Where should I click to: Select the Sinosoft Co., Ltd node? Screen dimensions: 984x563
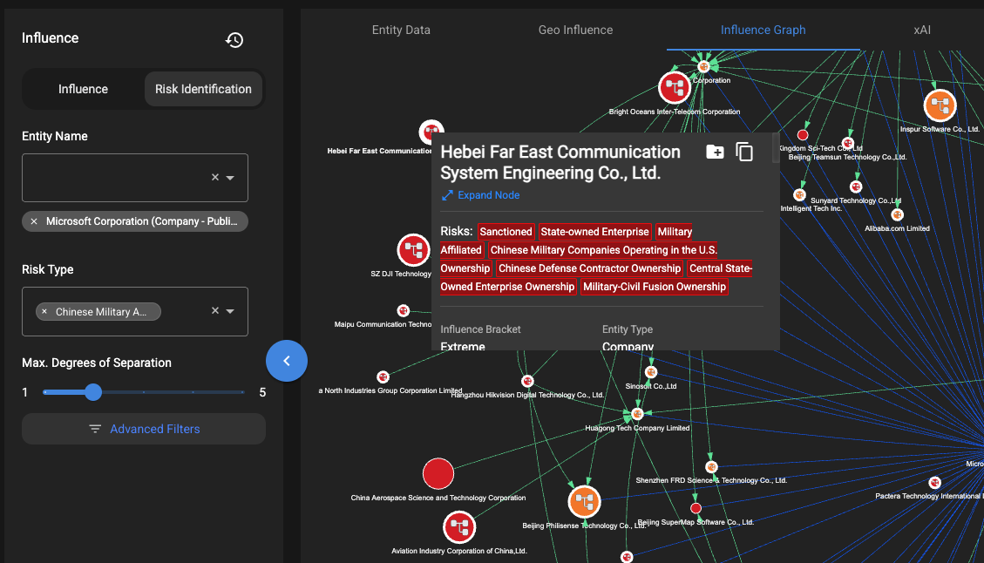click(x=651, y=373)
